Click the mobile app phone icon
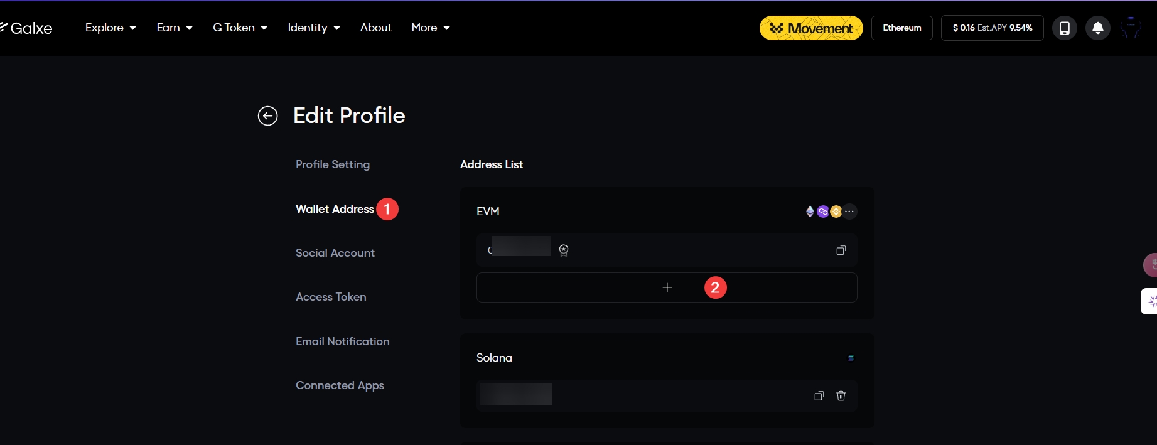Viewport: 1157px width, 445px height. tap(1064, 28)
